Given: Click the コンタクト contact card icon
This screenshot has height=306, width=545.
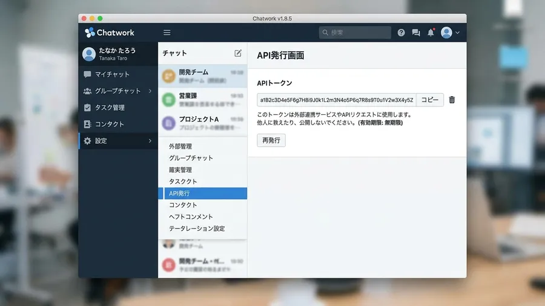Looking at the screenshot, I should (87, 124).
